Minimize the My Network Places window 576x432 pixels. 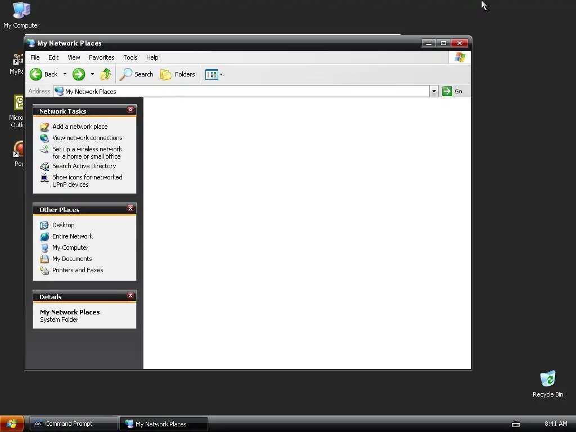point(429,43)
